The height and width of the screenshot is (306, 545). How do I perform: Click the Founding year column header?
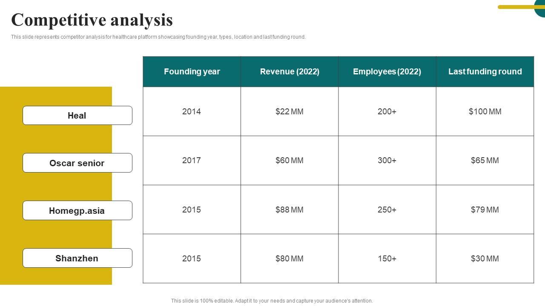tap(192, 71)
